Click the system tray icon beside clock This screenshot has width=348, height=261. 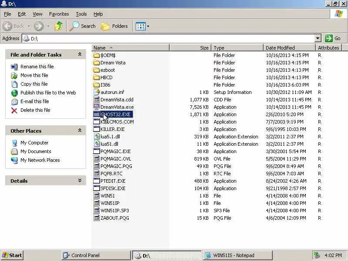coord(317,255)
